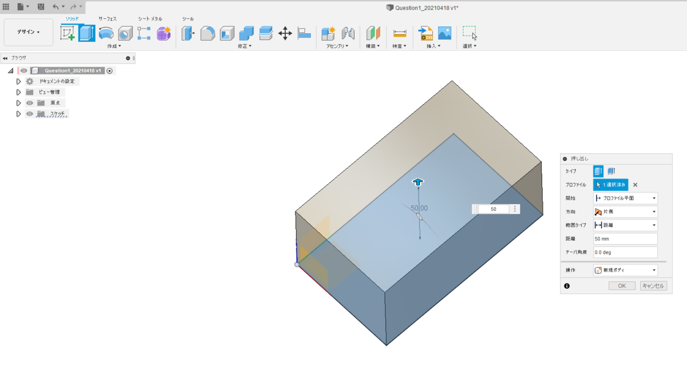Save the document with floppy icon
This screenshot has height=366, width=687.
click(41, 6)
